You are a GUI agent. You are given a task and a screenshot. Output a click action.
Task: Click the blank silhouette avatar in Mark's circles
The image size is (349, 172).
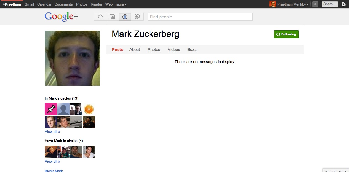pyautogui.click(x=63, y=109)
